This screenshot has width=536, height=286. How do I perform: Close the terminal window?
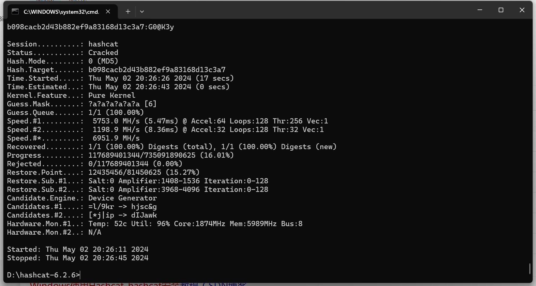click(522, 10)
